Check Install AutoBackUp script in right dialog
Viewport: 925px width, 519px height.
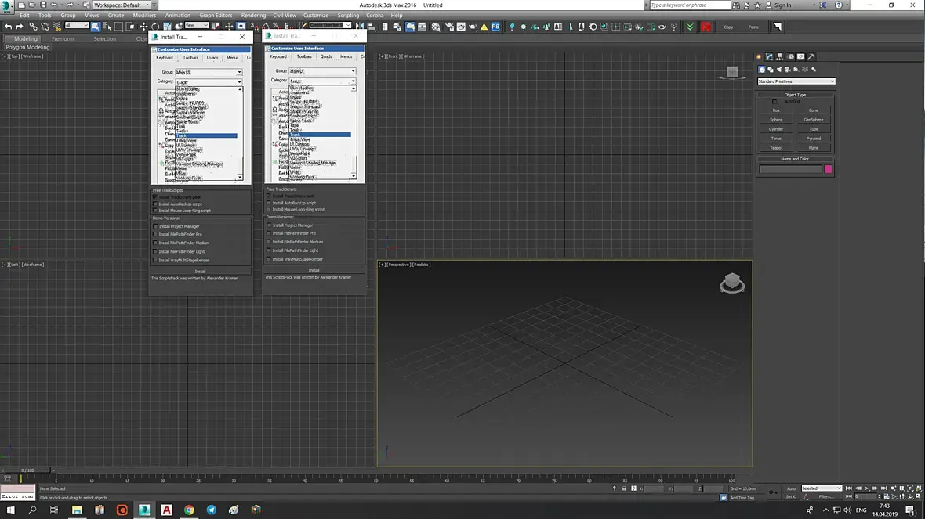click(x=269, y=203)
